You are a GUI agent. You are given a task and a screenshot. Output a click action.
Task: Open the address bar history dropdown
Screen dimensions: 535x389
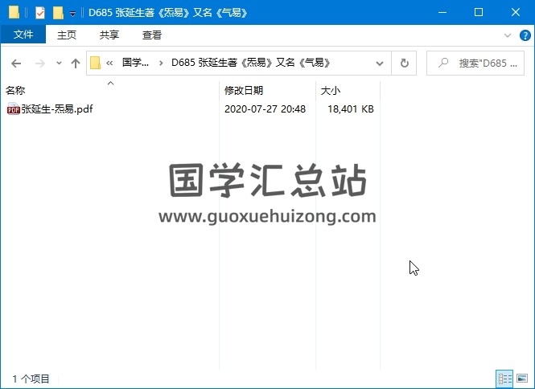(380, 63)
